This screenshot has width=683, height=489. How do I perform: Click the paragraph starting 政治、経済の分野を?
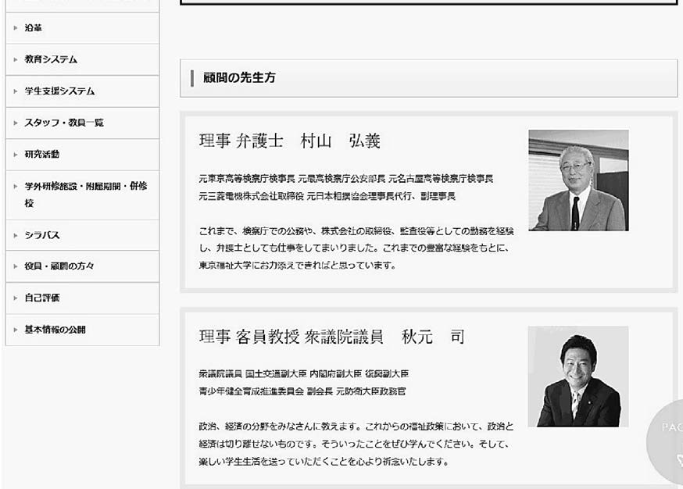tap(356, 444)
